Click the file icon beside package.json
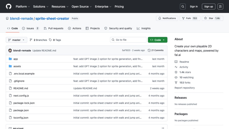 pyautogui.click(x=10, y=110)
